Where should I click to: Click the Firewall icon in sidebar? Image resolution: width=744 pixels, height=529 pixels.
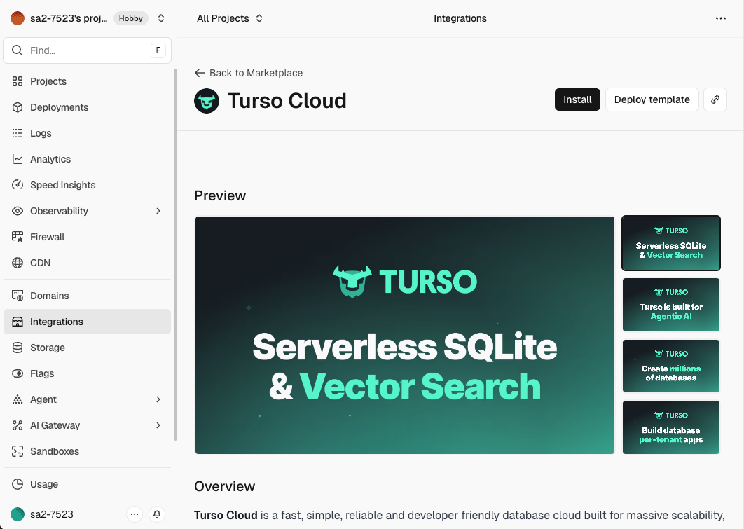click(x=18, y=237)
